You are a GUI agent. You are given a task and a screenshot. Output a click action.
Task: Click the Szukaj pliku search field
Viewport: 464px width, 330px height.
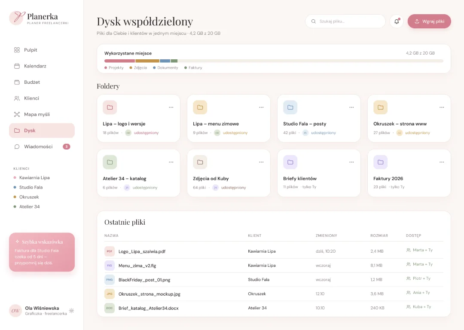click(345, 21)
